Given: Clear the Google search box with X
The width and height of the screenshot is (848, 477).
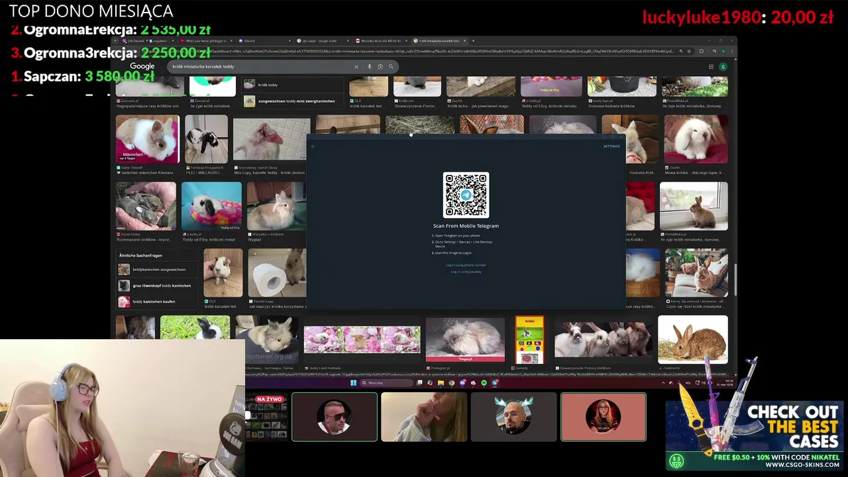Looking at the screenshot, I should pos(356,66).
